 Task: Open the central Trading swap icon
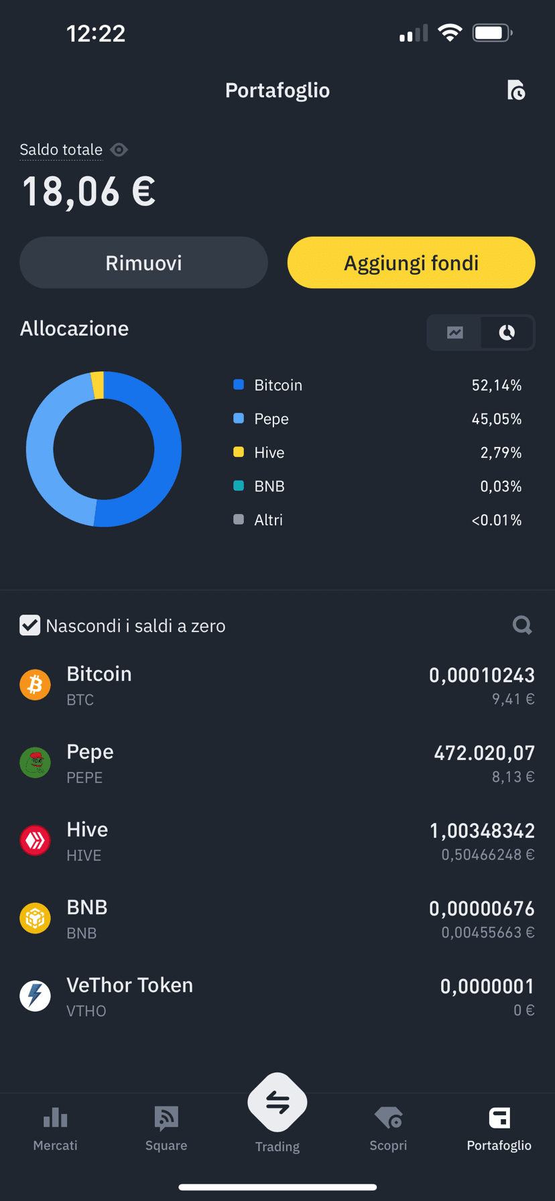(x=277, y=1102)
